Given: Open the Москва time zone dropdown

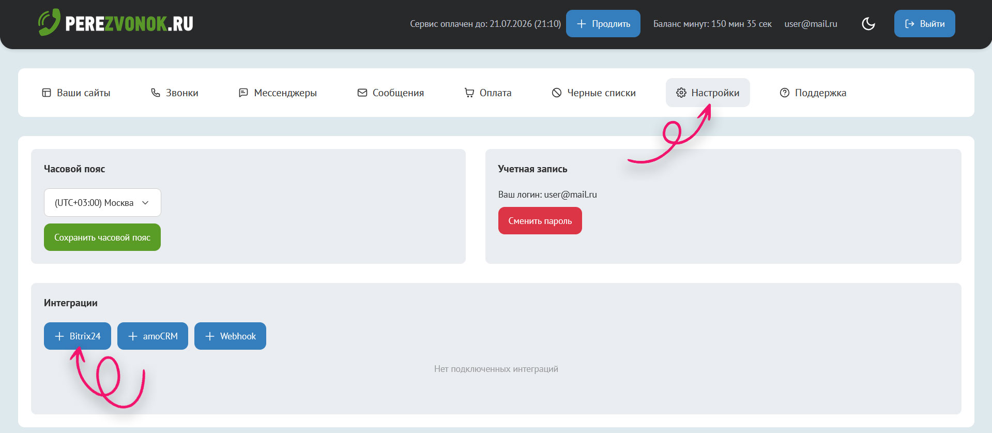Looking at the screenshot, I should (102, 203).
